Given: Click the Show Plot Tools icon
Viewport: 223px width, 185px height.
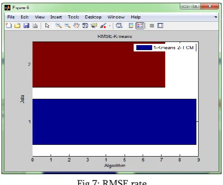Looking at the screenshot, I should (x=160, y=26).
